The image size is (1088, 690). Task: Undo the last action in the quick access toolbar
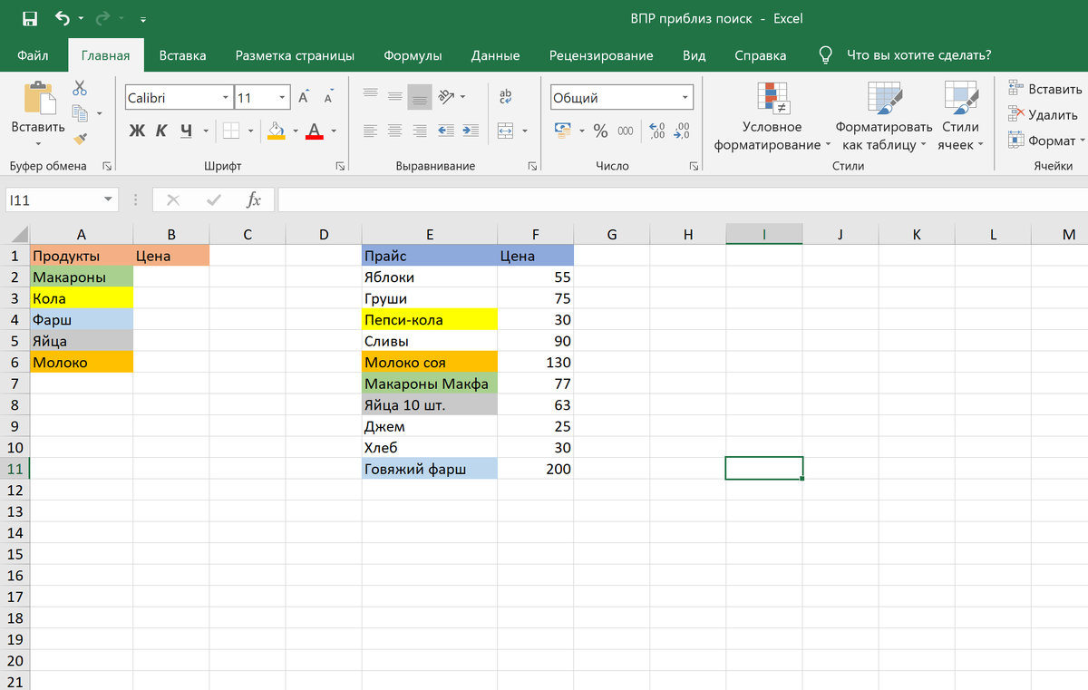(x=62, y=18)
